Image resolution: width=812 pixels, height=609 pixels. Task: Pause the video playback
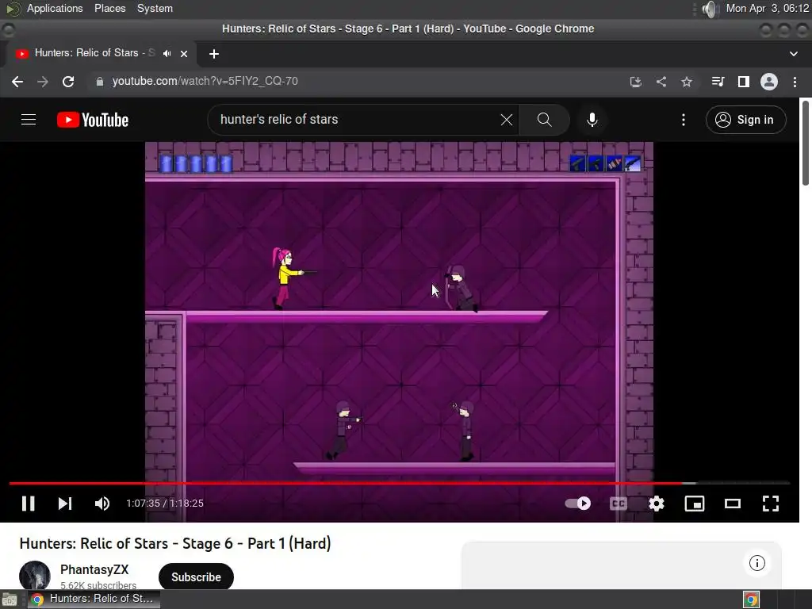(28, 504)
